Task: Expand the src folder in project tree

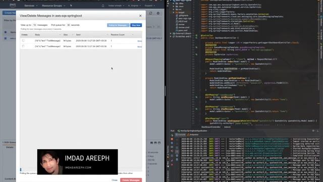Action: point(174,10)
